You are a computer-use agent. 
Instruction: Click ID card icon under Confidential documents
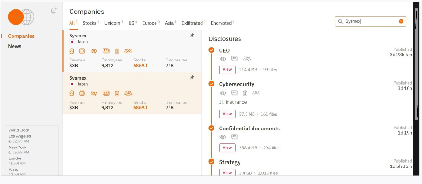click(234, 137)
